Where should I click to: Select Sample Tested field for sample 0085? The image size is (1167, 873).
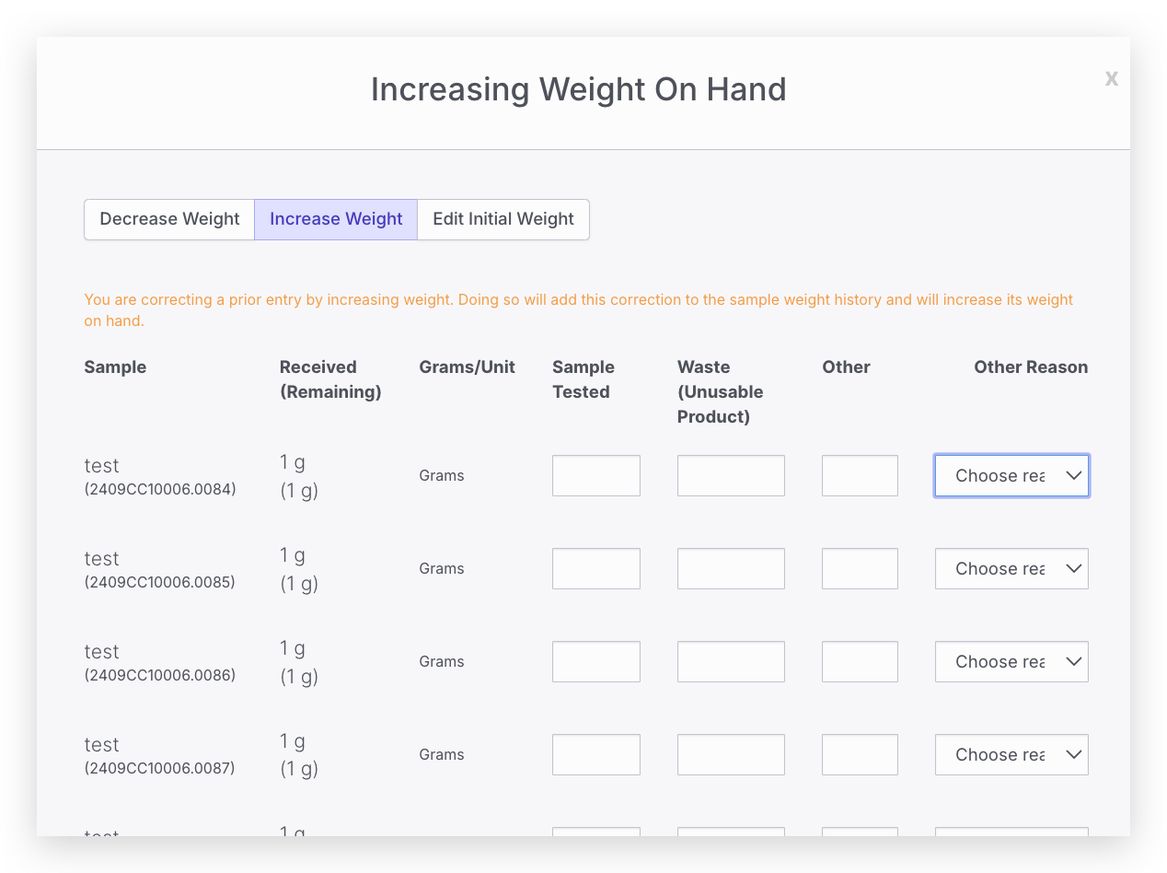[596, 569]
